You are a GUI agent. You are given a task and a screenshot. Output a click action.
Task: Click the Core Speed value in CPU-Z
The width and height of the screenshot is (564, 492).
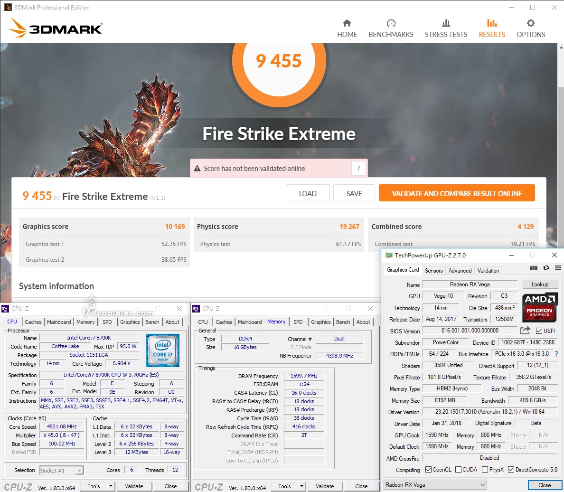click(62, 426)
